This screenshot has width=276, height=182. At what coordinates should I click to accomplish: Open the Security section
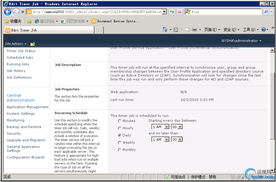coord(14,133)
